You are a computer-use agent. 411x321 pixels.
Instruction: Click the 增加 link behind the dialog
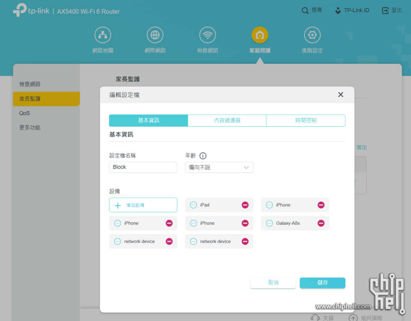[362, 147]
